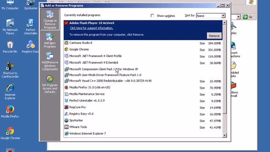Select Microsoft Visual C++ 2008 Redistributable row
The width and height of the screenshot is (270, 152).
[x=143, y=81]
